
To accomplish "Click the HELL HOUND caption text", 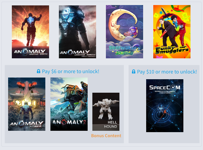I will [110, 124].
